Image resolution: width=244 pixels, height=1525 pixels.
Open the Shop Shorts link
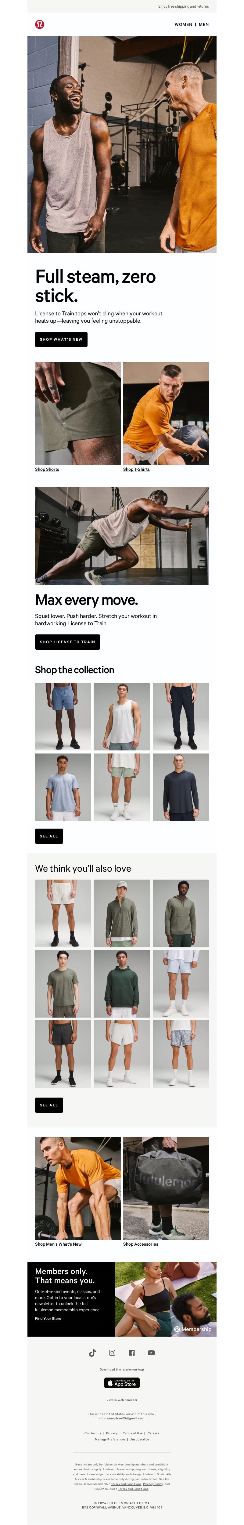(47, 469)
